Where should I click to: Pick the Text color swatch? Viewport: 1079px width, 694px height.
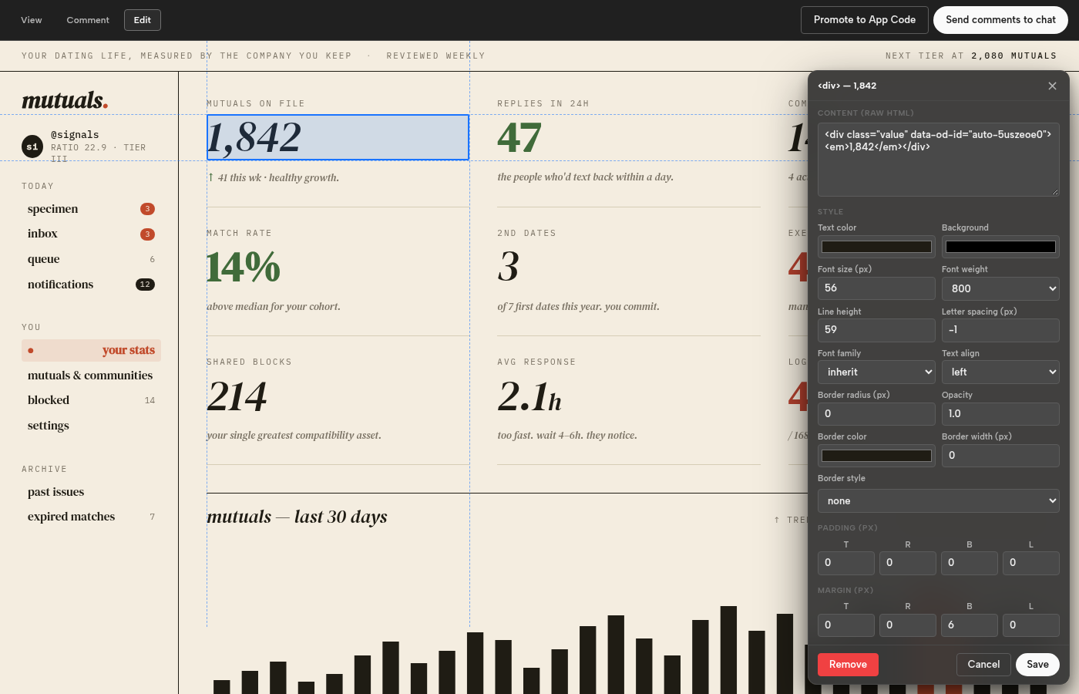coord(876,247)
